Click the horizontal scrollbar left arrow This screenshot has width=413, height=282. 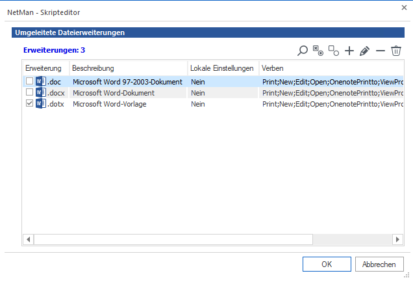tap(29, 240)
